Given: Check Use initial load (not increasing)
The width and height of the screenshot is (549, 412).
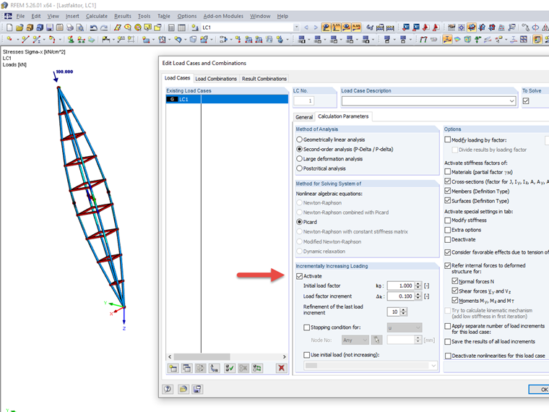Looking at the screenshot, I should click(x=307, y=355).
